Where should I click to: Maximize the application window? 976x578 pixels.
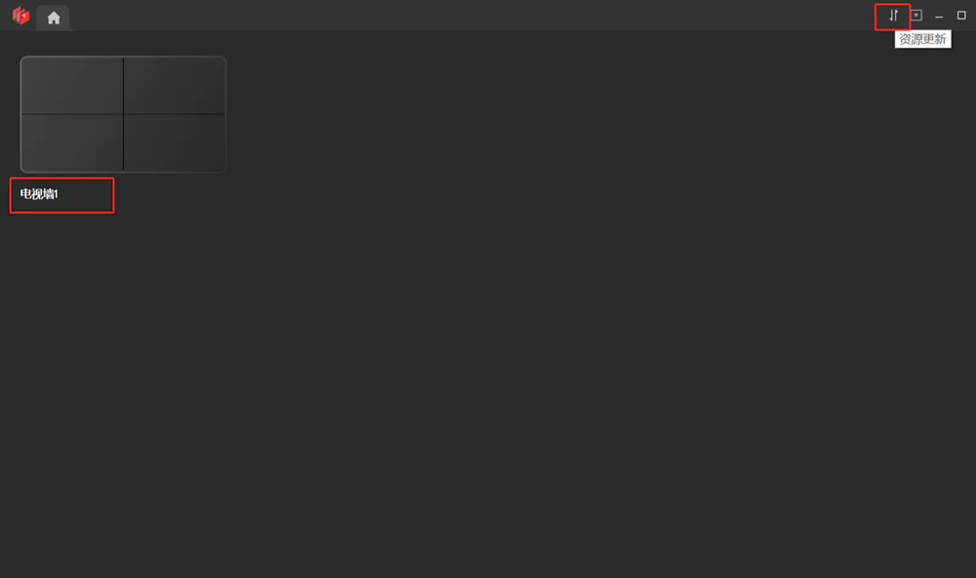[x=961, y=16]
